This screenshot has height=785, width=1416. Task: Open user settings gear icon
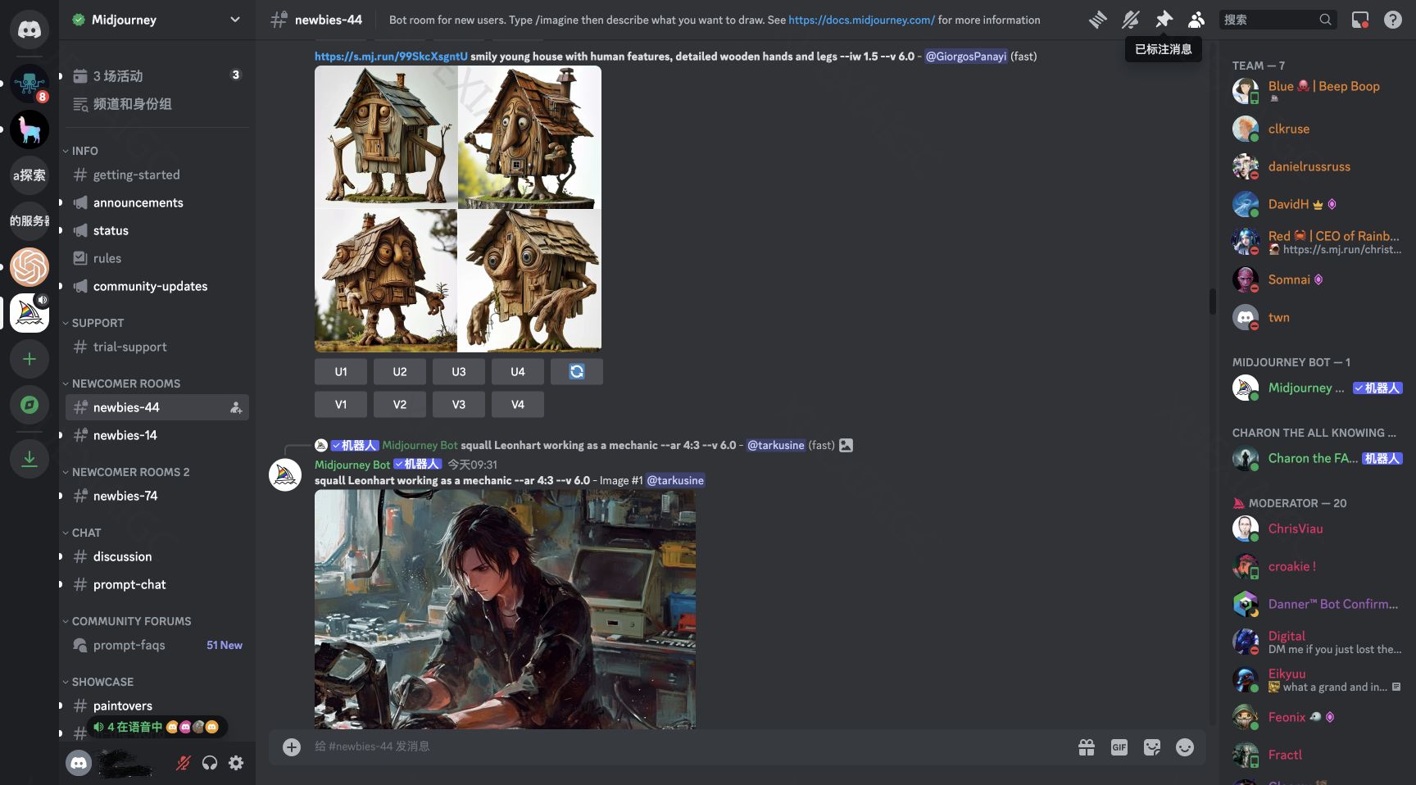[x=236, y=763]
